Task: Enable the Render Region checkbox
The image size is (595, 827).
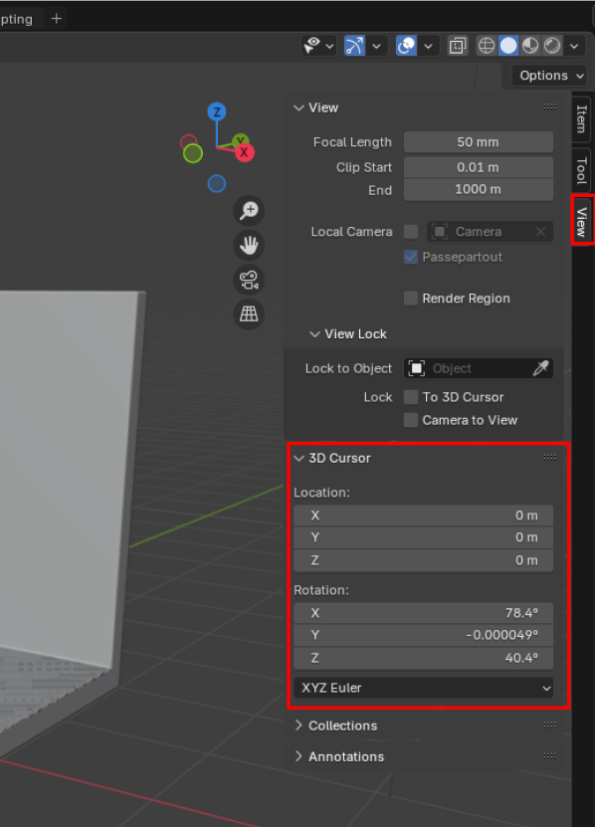Action: tap(411, 299)
